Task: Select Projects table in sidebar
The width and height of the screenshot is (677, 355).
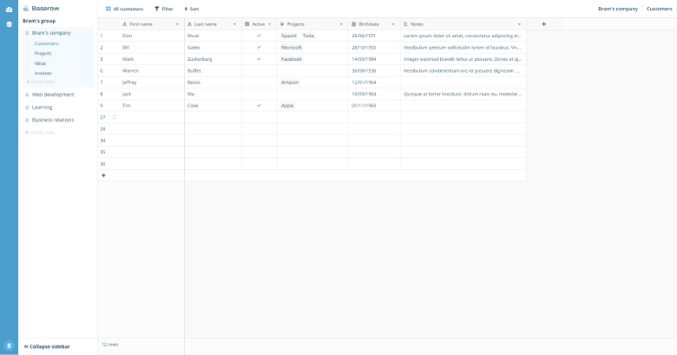Action: click(x=43, y=54)
